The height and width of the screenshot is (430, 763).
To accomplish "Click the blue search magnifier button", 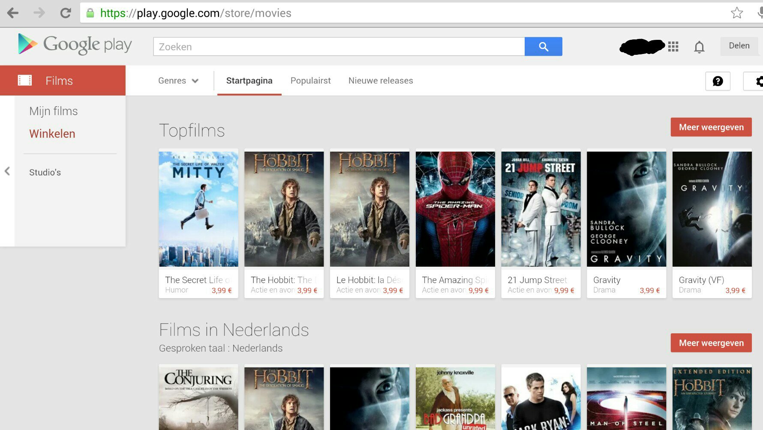I will 543,47.
